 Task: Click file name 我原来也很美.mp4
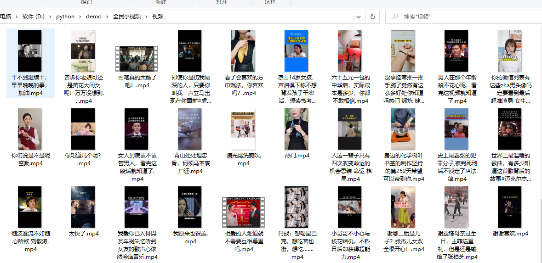click(x=190, y=237)
